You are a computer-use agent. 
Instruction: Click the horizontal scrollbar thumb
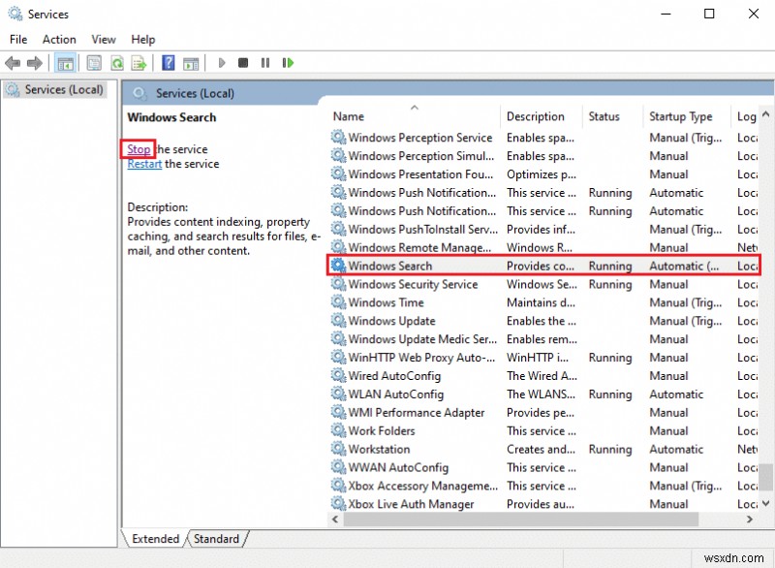click(x=520, y=520)
